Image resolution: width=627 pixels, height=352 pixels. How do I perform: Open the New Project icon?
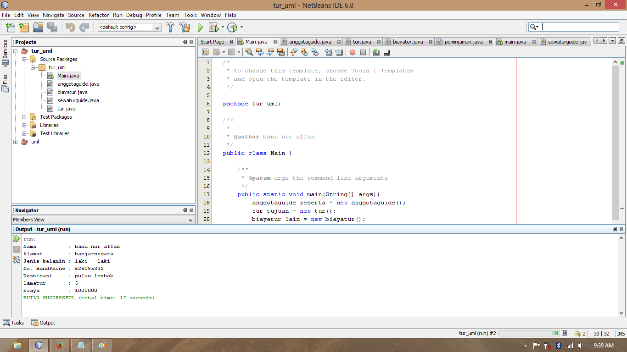click(x=24, y=27)
